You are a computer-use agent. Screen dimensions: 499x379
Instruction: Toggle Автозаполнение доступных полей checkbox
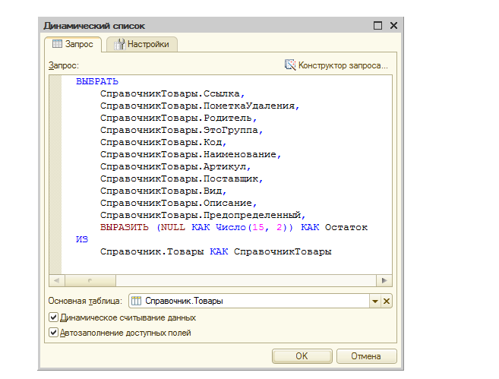pos(54,332)
